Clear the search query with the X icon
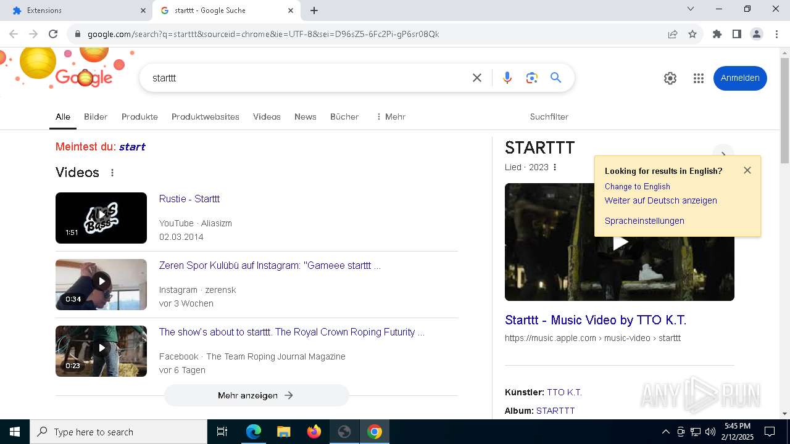790x444 pixels. [x=477, y=78]
